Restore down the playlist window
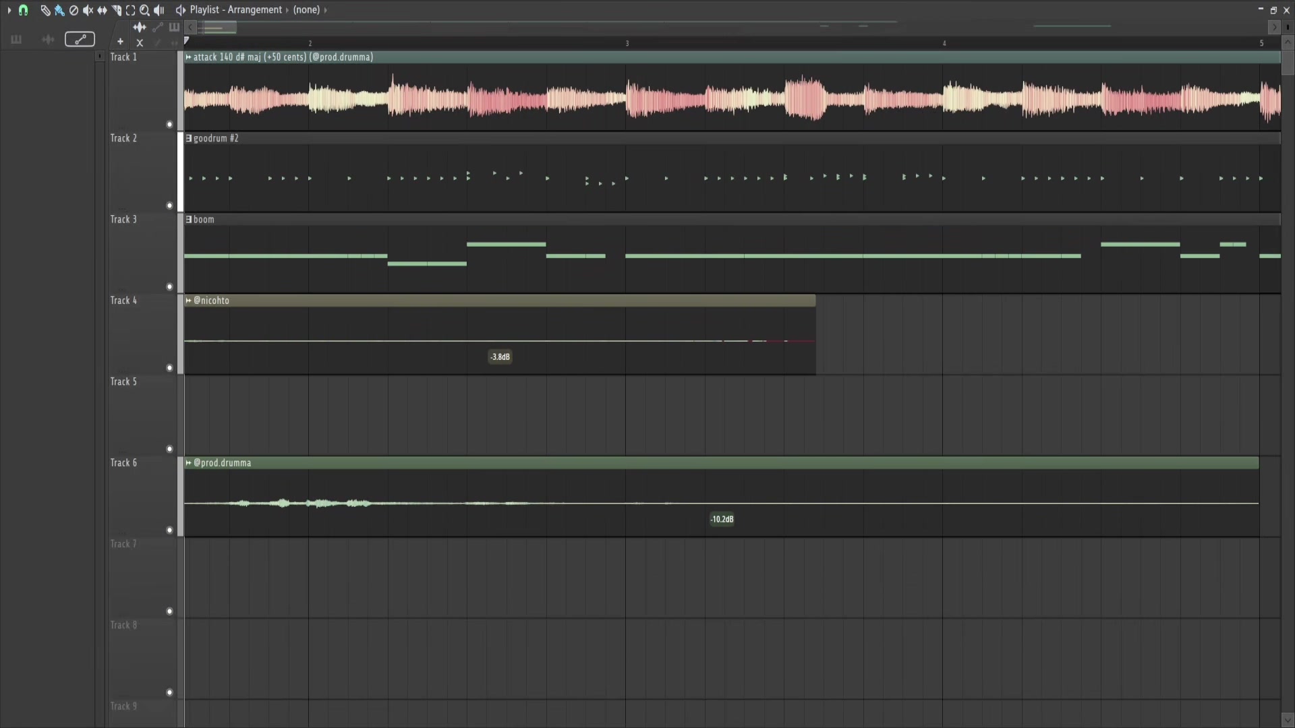 [1273, 10]
